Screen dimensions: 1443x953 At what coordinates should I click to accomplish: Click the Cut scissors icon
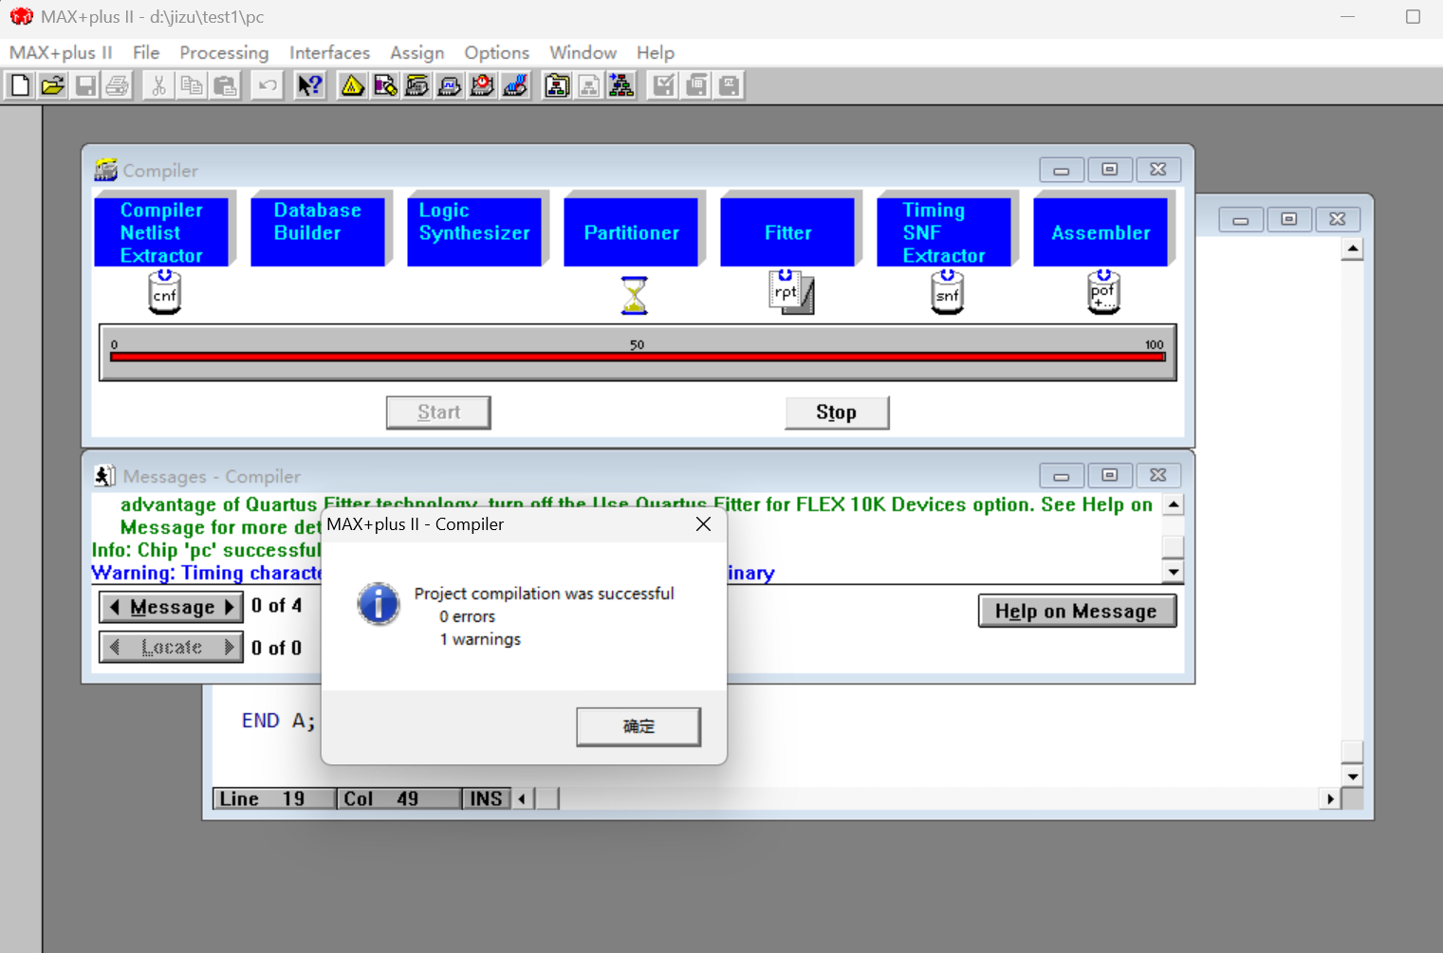[158, 86]
